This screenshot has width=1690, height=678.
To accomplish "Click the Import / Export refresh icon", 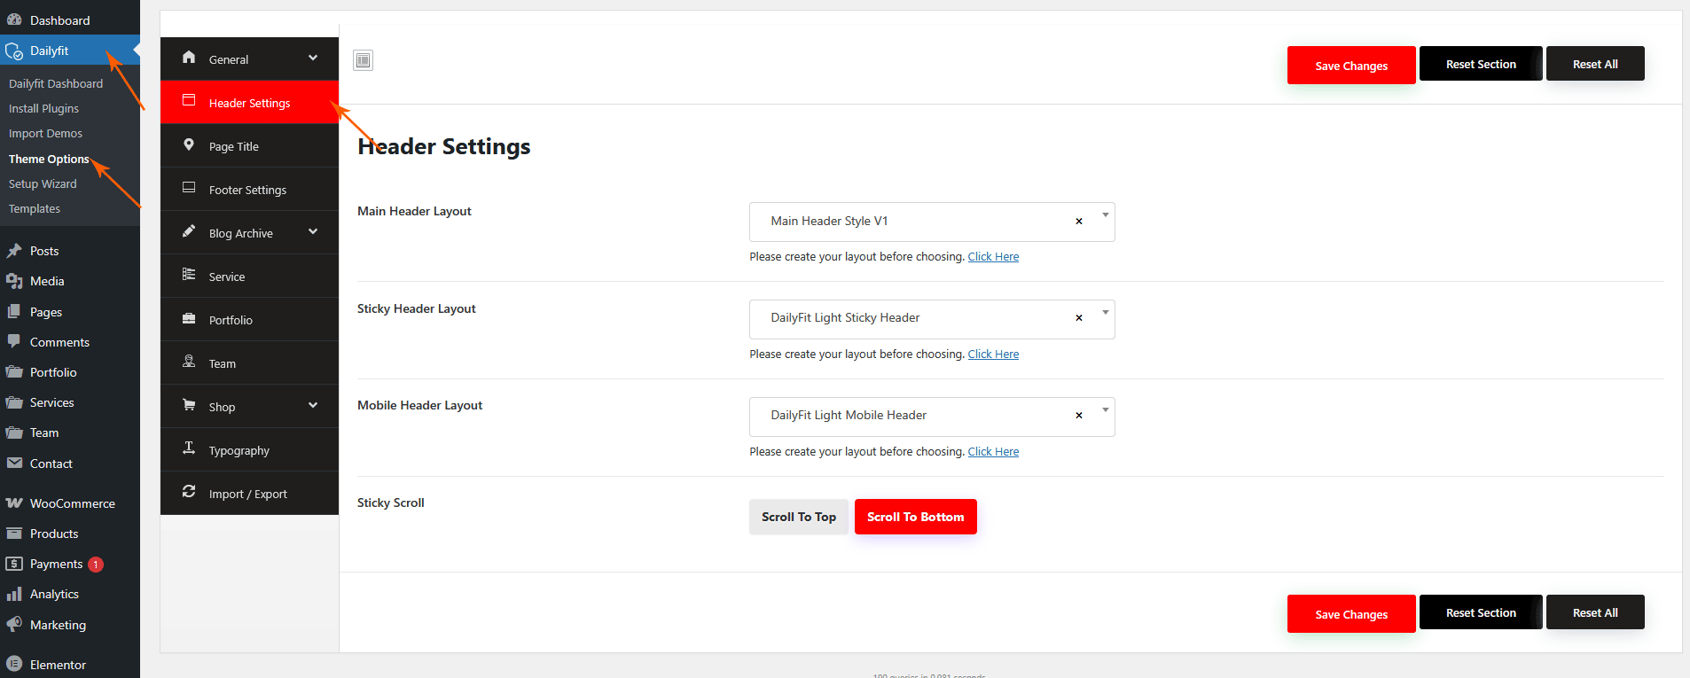I will (x=189, y=492).
